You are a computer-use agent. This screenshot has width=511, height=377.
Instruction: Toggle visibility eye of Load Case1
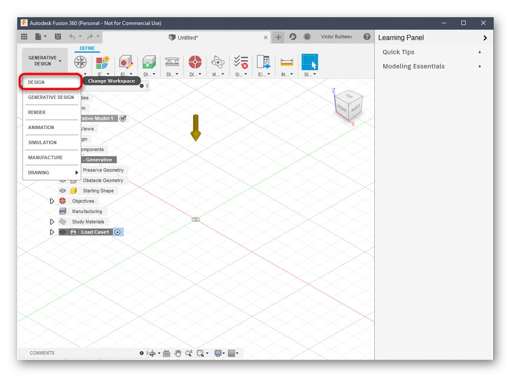[62, 232]
